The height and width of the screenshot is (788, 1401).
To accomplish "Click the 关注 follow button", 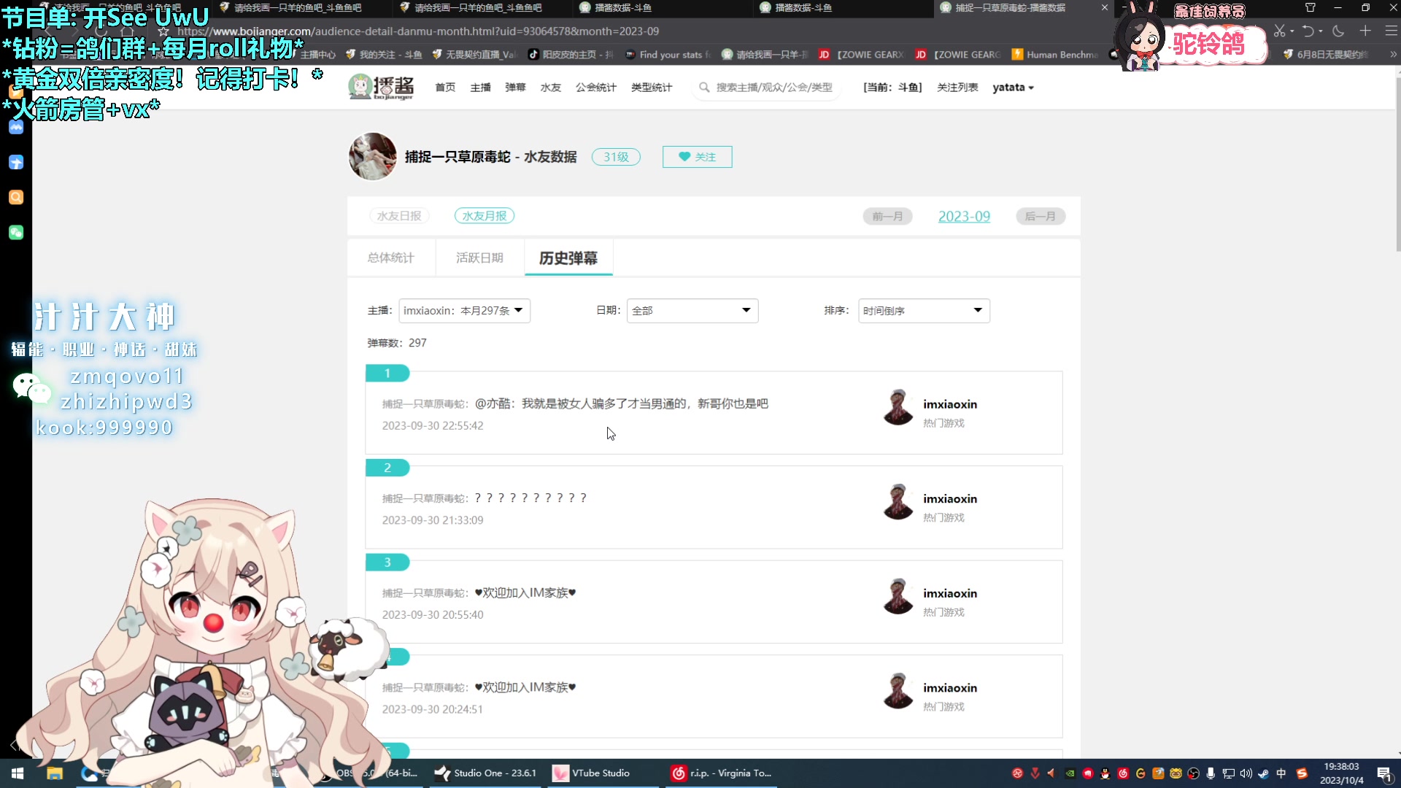I will (x=697, y=157).
